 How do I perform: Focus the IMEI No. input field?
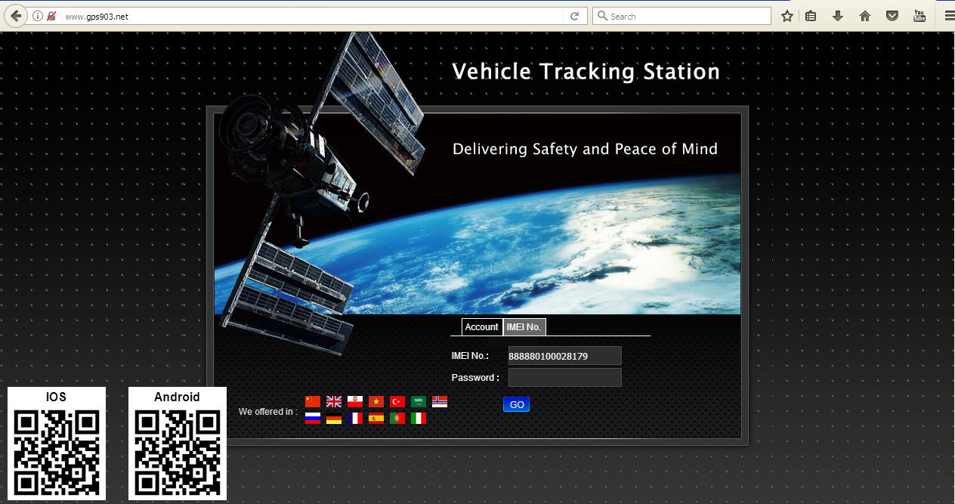click(564, 356)
